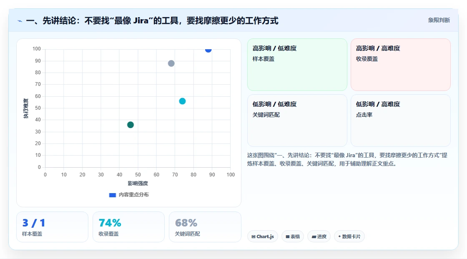Screen dimensions: 467x259
Task: Click the 74% stat value
Action: pyautogui.click(x=110, y=223)
